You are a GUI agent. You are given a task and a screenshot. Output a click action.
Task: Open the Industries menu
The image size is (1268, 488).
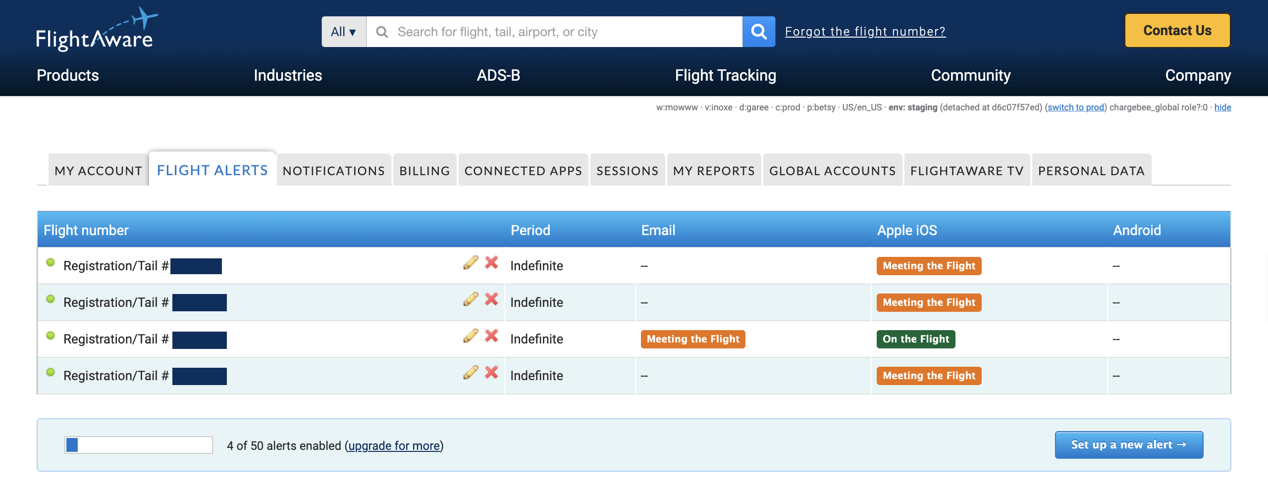coord(288,75)
